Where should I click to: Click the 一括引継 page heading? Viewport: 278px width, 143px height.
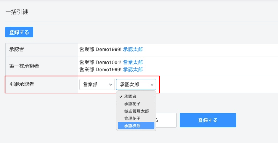pyautogui.click(x=17, y=12)
